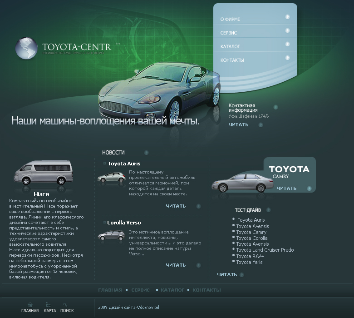The image size is (354, 318).
Task: Click address Уфа, Шафиева 174/6
Action: tap(249, 116)
